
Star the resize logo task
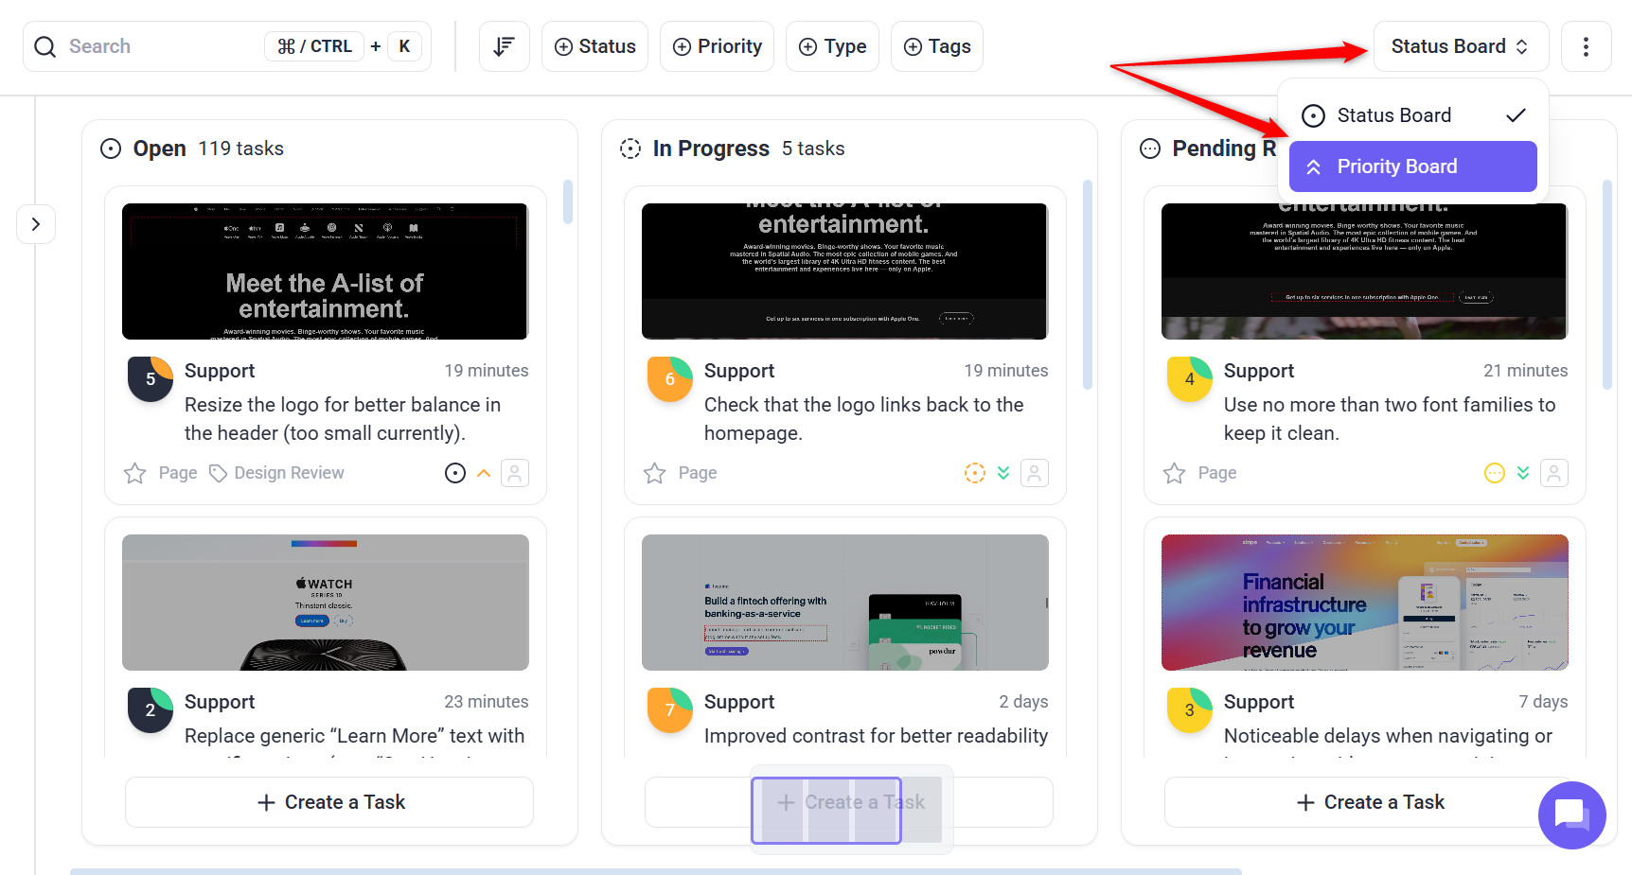pyautogui.click(x=135, y=473)
